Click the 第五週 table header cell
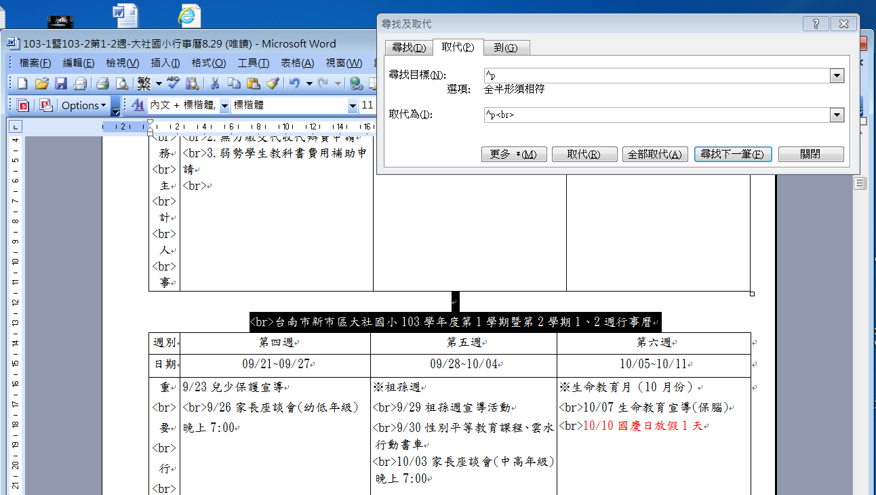 [x=464, y=343]
